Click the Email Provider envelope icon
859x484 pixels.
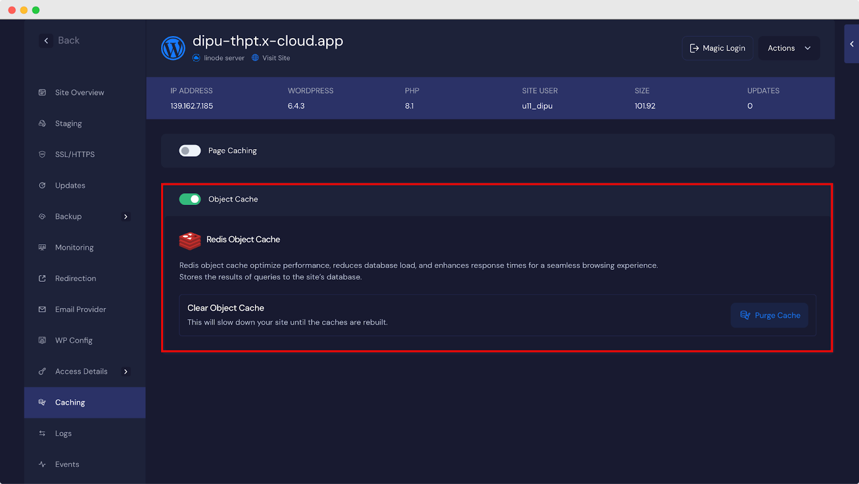click(x=42, y=310)
